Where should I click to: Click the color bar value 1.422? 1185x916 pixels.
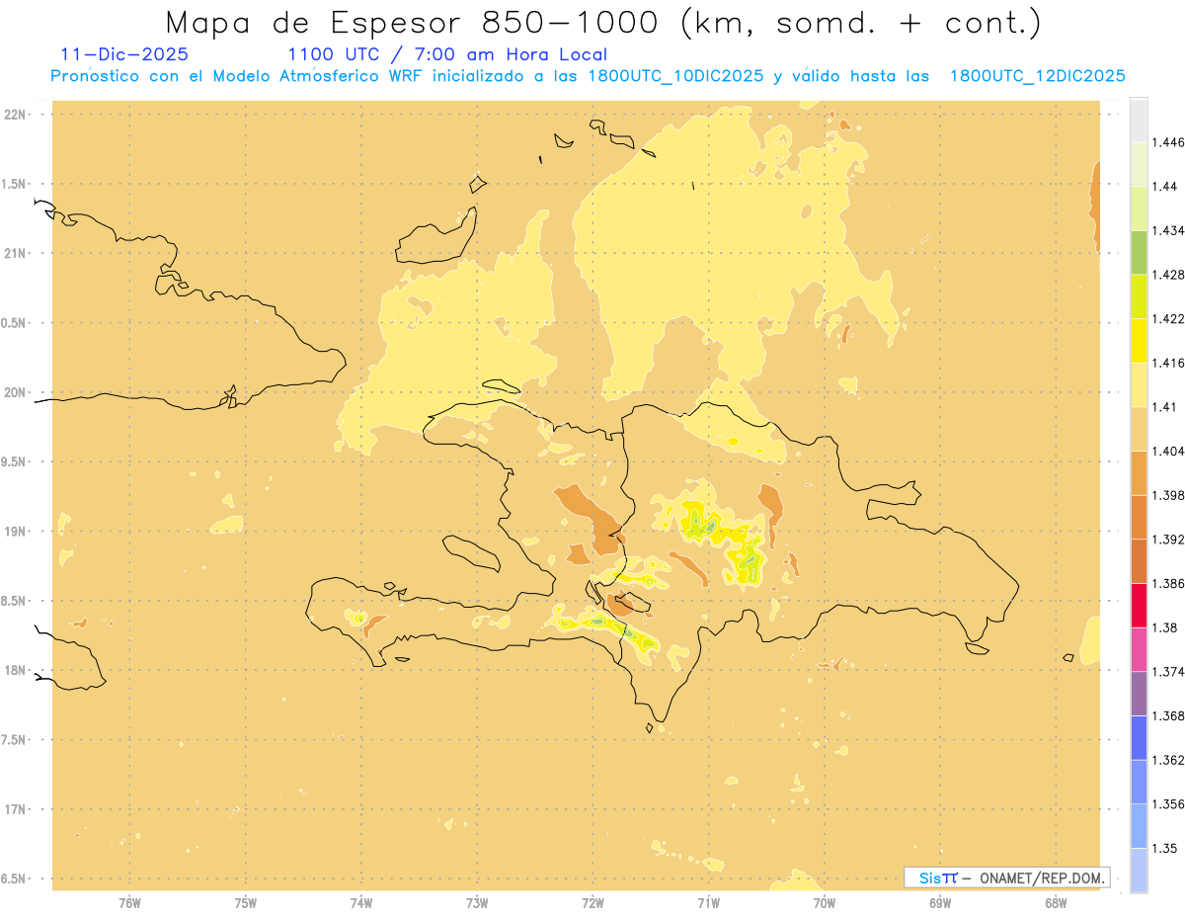[x=1170, y=319]
